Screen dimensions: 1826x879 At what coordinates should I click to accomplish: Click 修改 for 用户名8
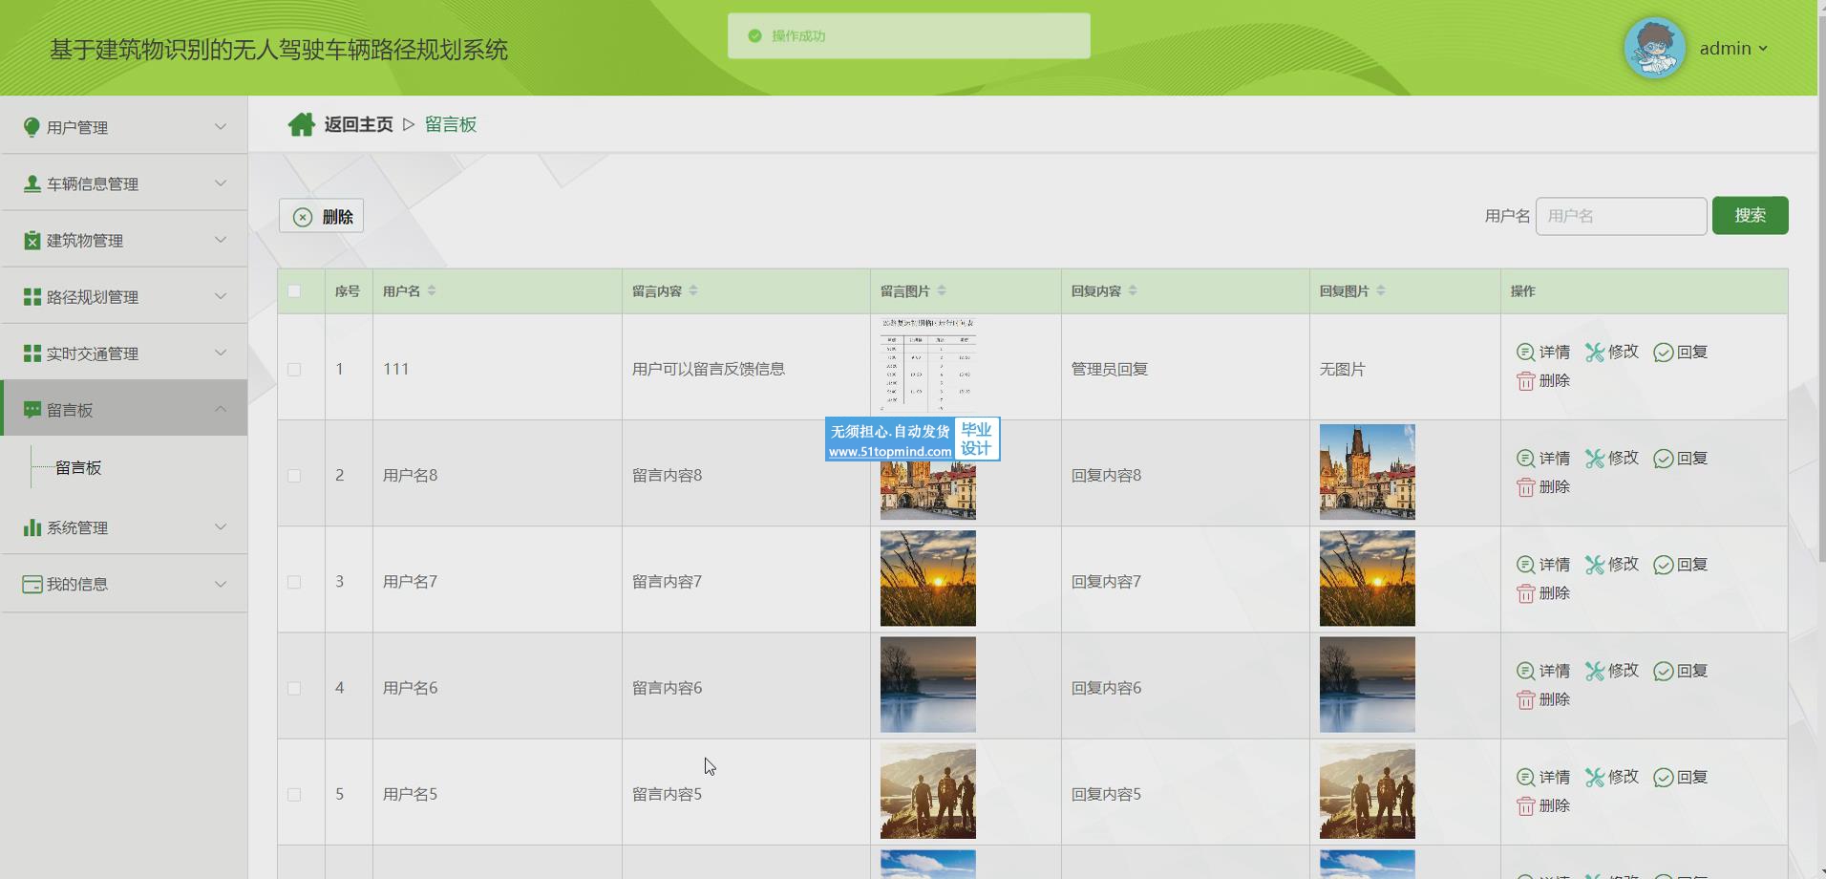point(1612,458)
